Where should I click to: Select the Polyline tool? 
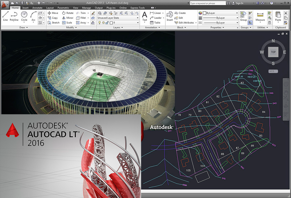14,16
